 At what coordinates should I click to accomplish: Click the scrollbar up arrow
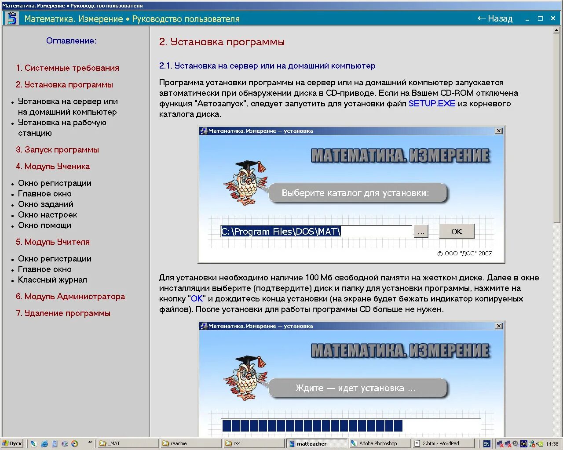556,30
